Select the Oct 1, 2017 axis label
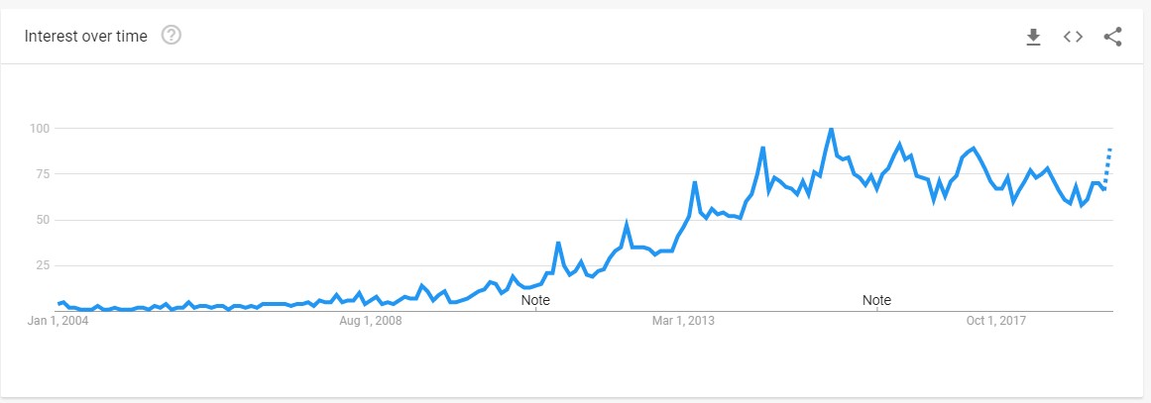 995,321
